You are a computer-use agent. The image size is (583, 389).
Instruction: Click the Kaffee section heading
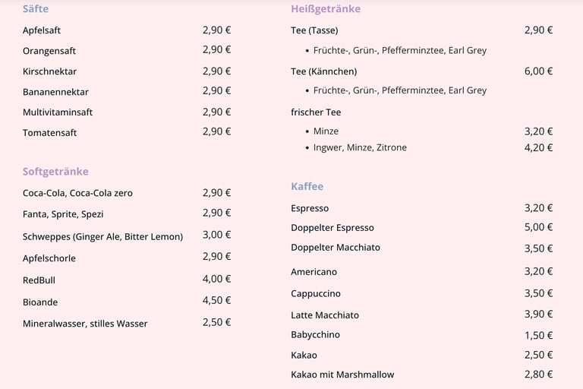click(307, 186)
